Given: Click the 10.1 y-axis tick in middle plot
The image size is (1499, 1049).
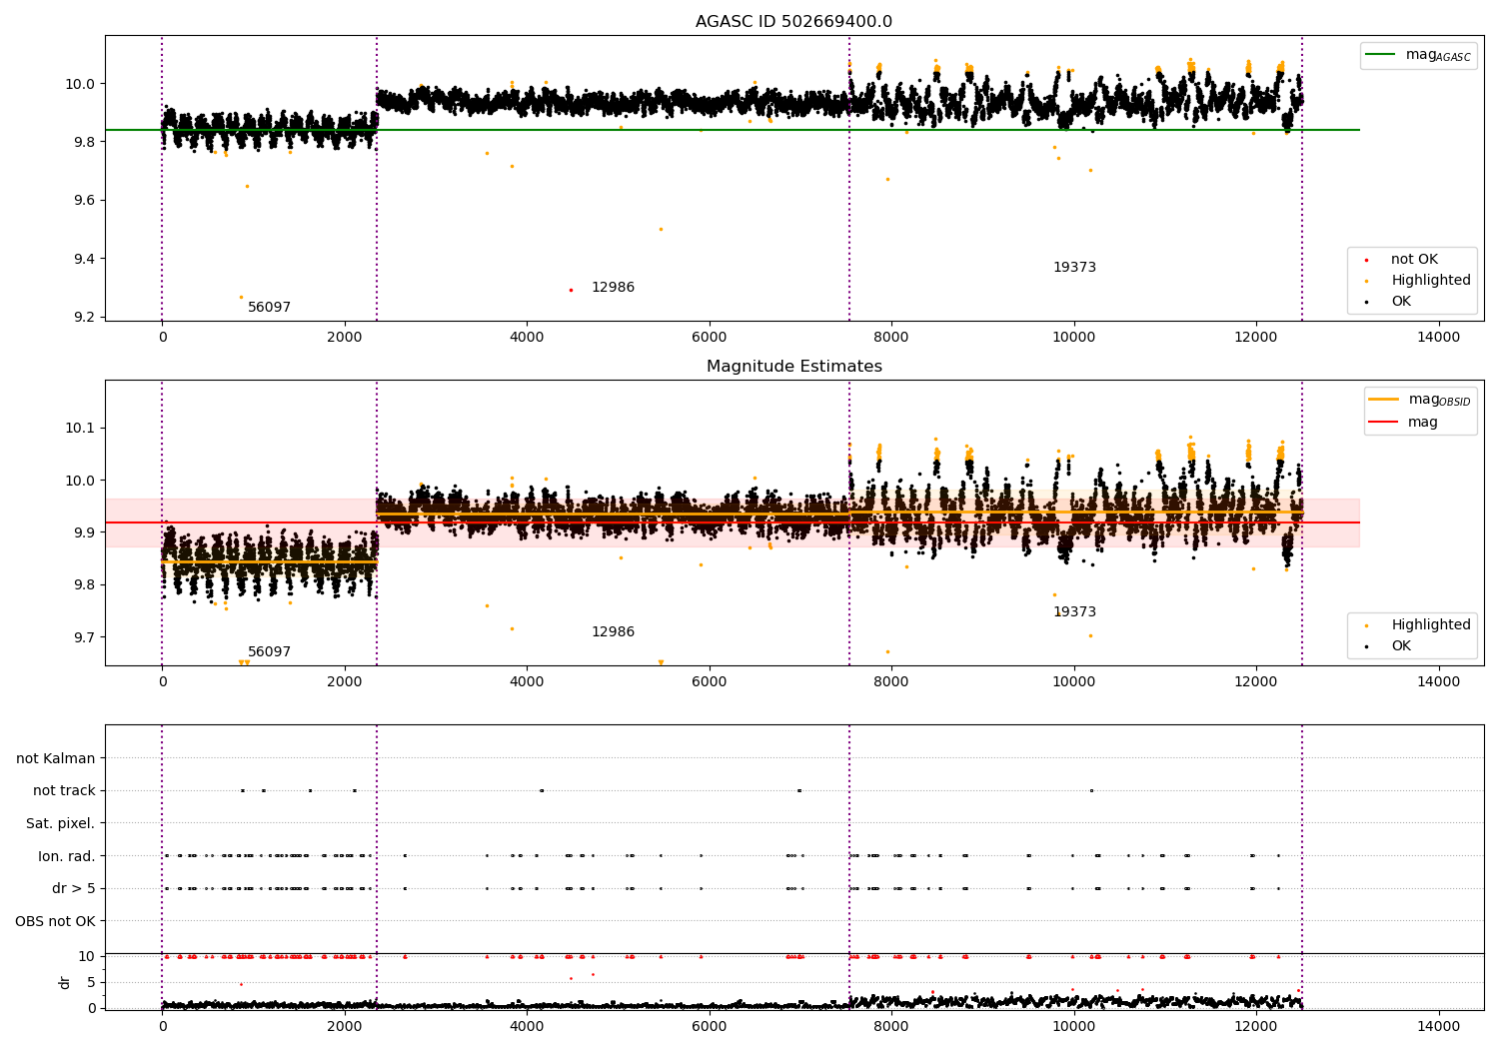Looking at the screenshot, I should point(80,429).
